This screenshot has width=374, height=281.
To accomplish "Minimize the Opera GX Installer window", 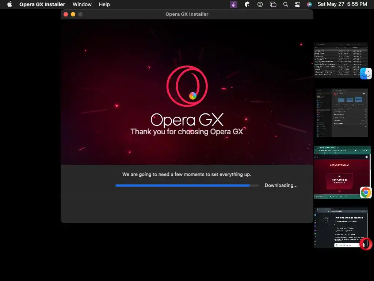I will [73, 14].
